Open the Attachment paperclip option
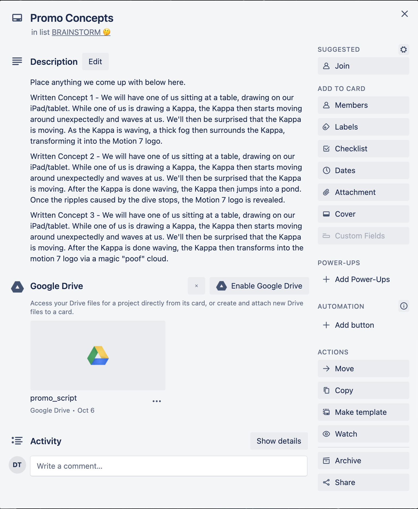This screenshot has height=509, width=418. [363, 192]
